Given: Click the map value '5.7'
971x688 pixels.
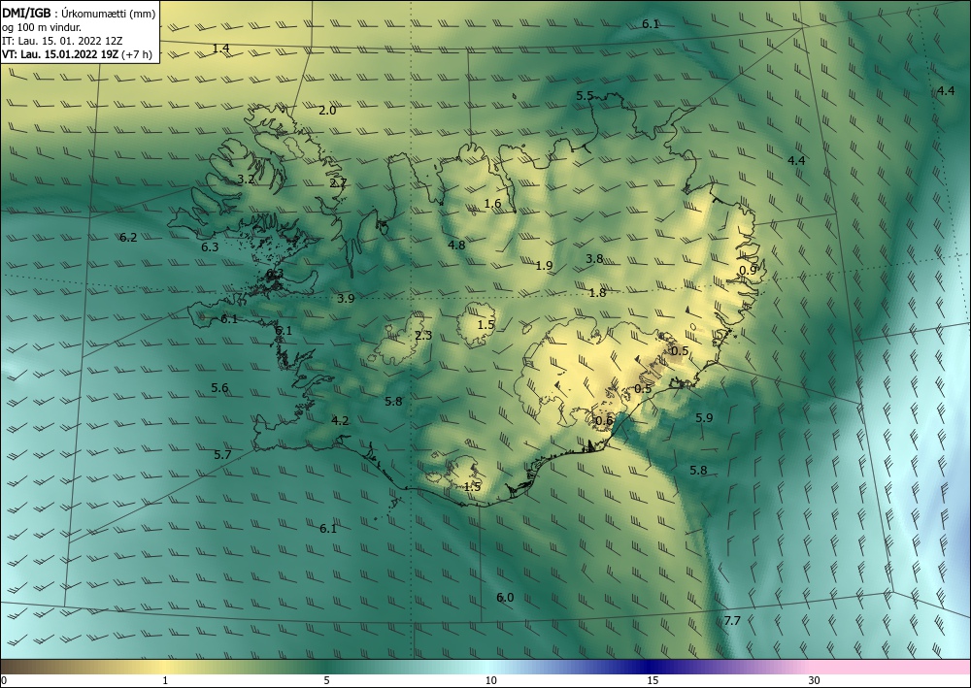Looking at the screenshot, I should tap(222, 455).
